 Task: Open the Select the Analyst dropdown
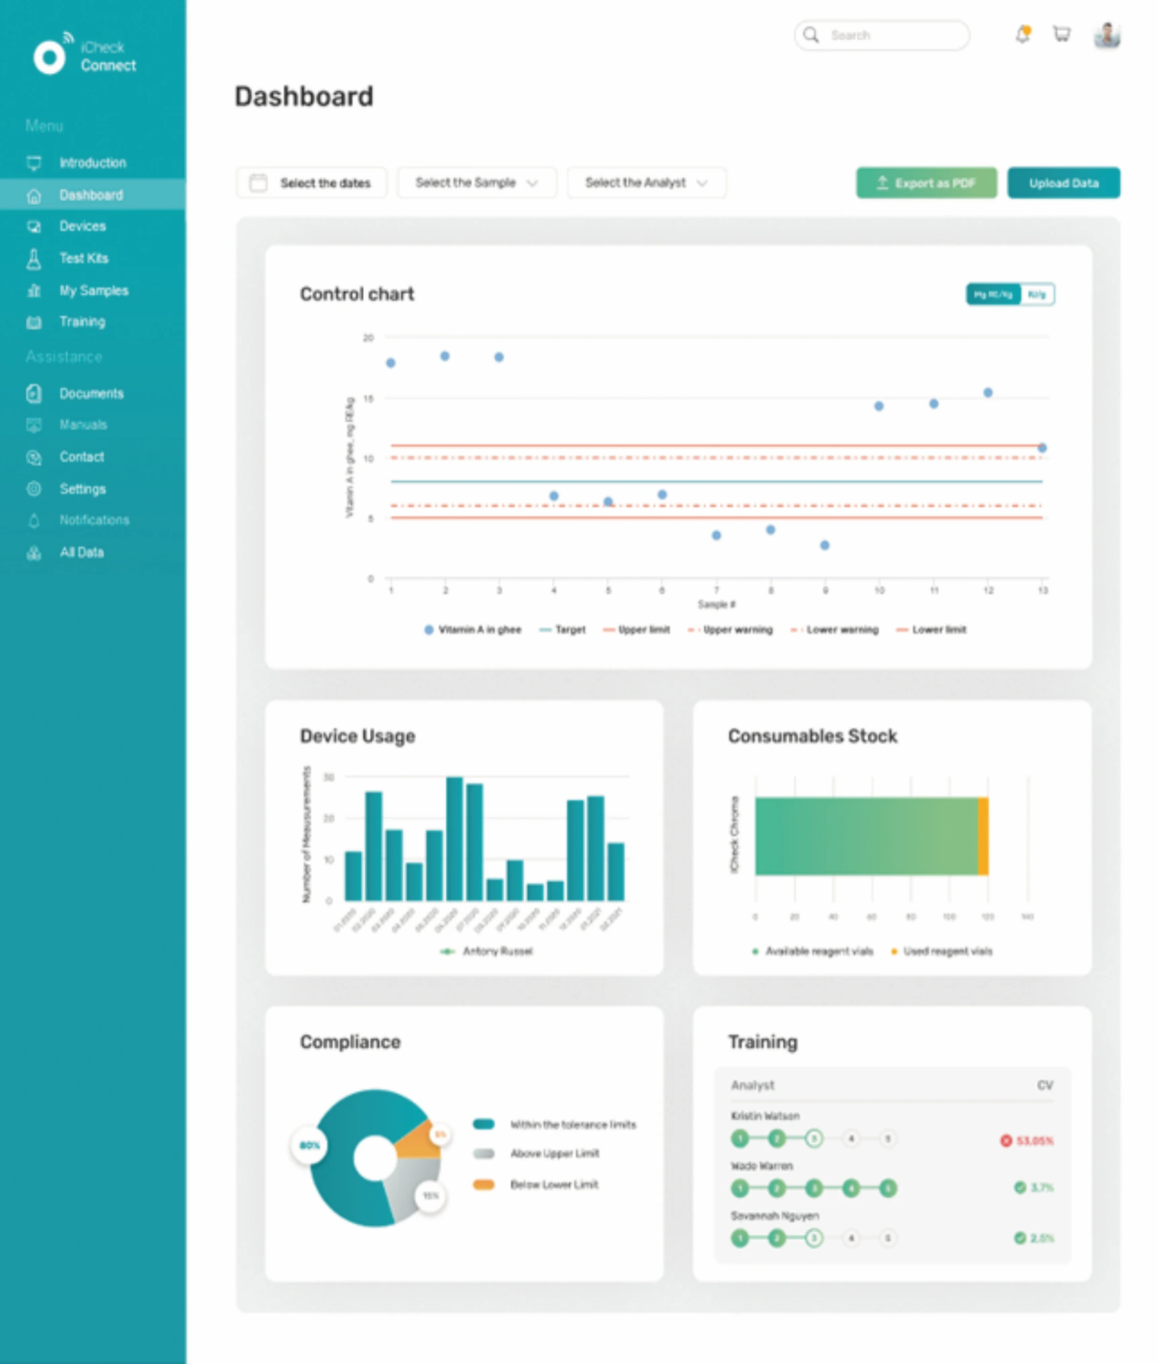pyautogui.click(x=646, y=183)
